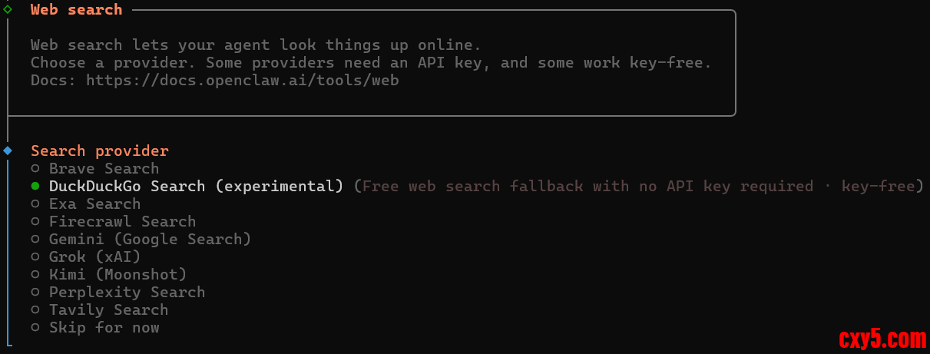This screenshot has height=354, width=930.
Task: Select the Exa Search radio bullet
Action: pyautogui.click(x=35, y=204)
